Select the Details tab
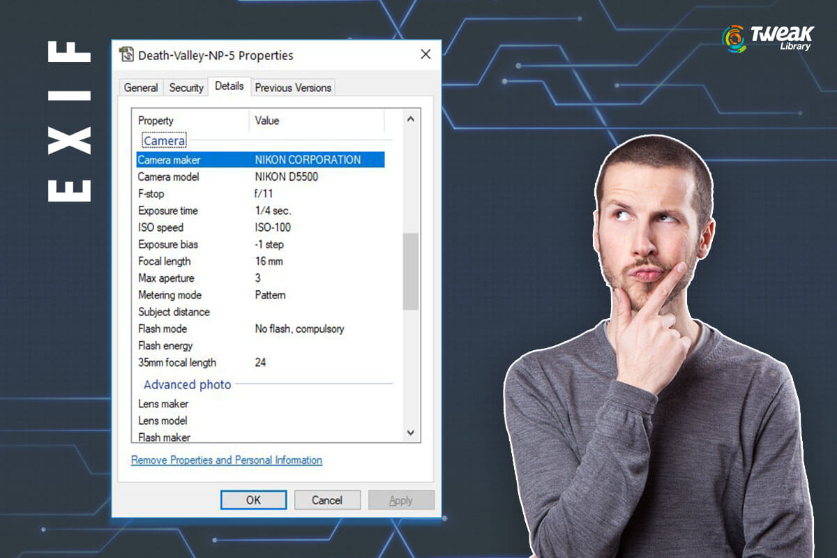 click(229, 86)
